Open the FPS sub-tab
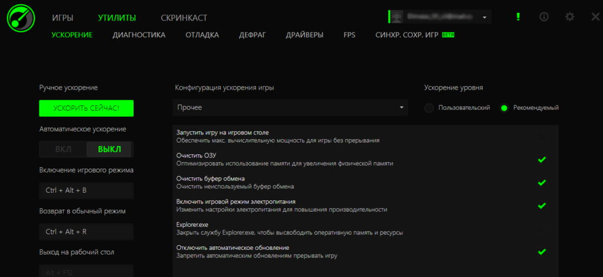Image resolution: width=603 pixels, height=277 pixels. click(x=350, y=35)
